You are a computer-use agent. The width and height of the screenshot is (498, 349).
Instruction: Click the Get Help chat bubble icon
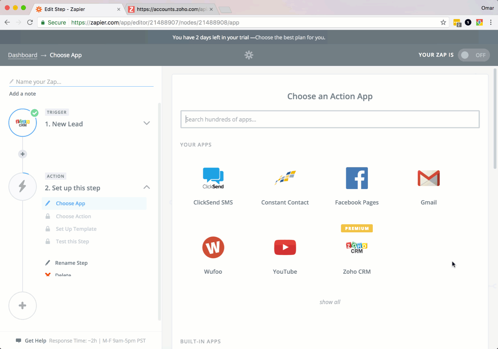(x=18, y=341)
